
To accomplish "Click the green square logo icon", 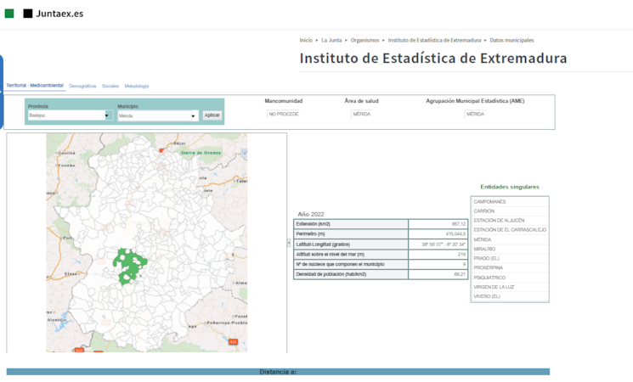I will (9, 14).
